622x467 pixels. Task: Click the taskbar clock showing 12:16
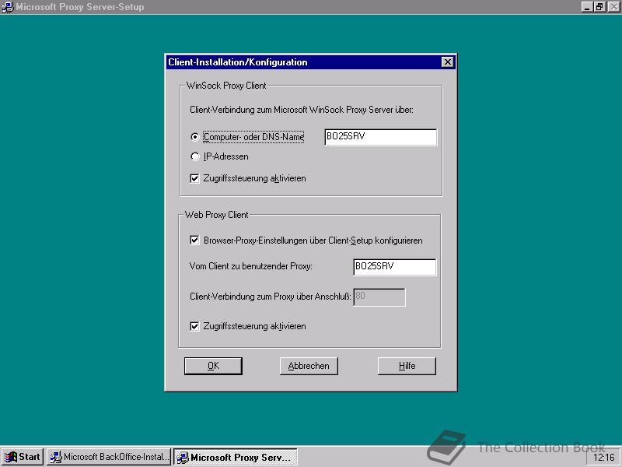pos(603,458)
